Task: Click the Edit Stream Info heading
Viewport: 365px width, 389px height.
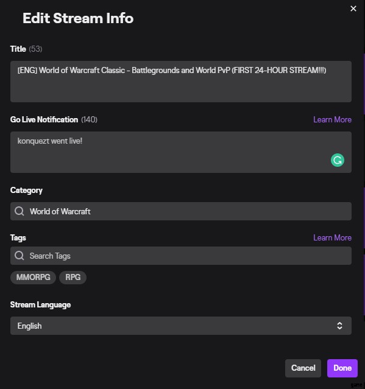Action: click(x=78, y=18)
